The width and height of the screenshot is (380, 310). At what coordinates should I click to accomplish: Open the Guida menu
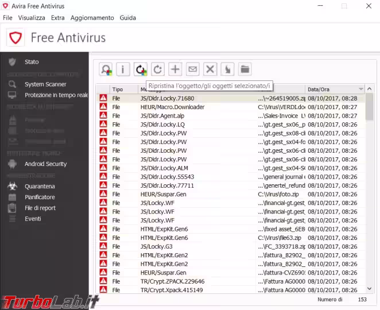click(x=127, y=18)
